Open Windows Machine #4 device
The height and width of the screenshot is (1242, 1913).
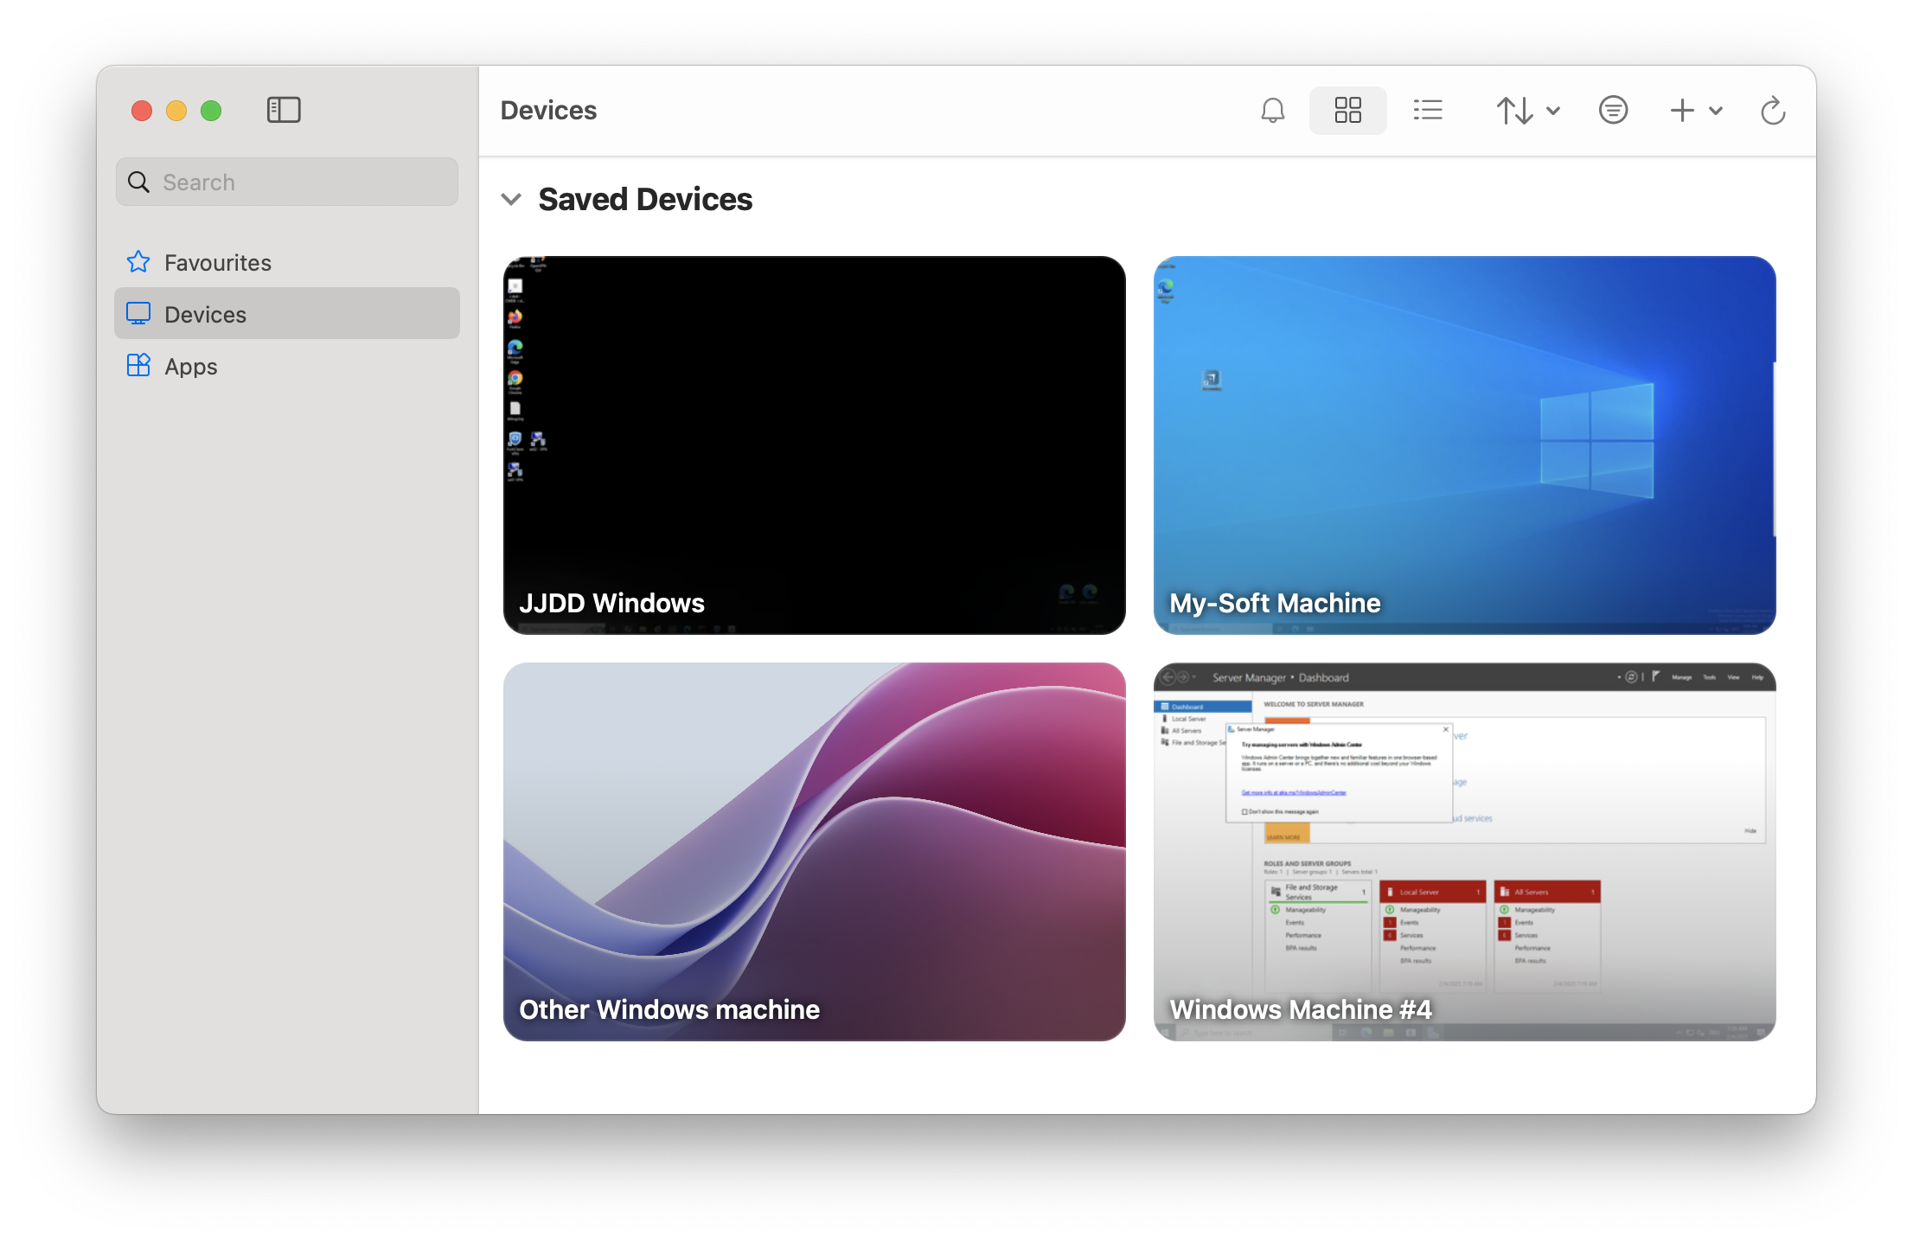coord(1464,851)
